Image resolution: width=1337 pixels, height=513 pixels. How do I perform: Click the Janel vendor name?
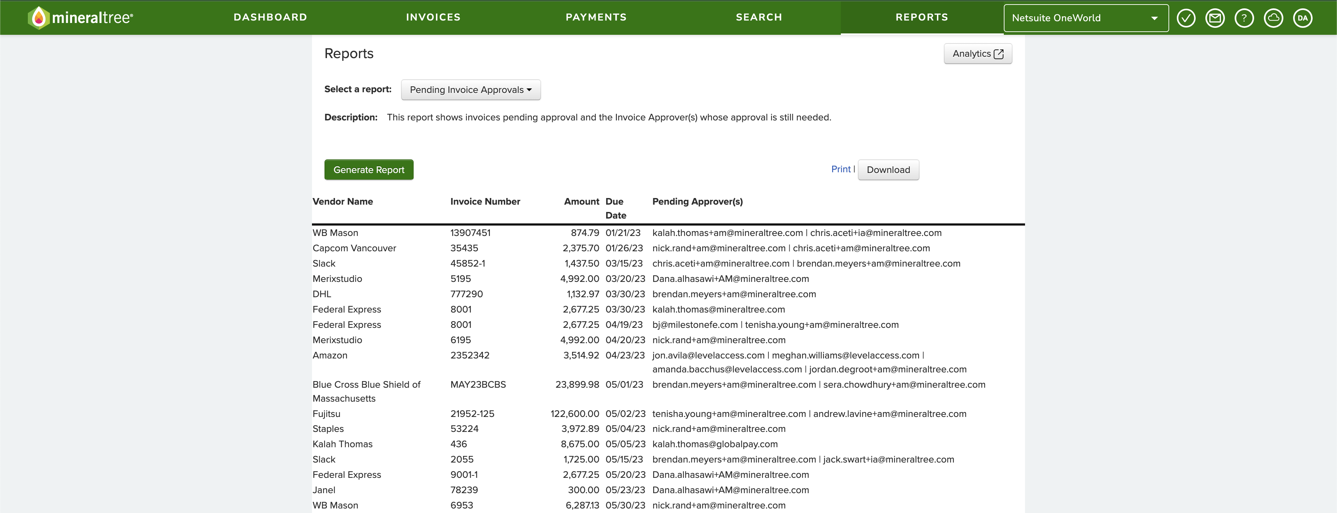[324, 490]
